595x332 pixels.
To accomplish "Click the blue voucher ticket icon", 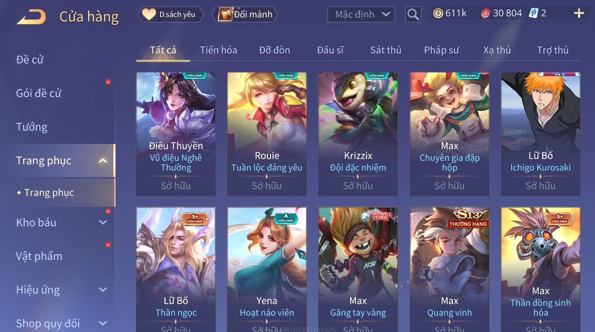I will (533, 13).
